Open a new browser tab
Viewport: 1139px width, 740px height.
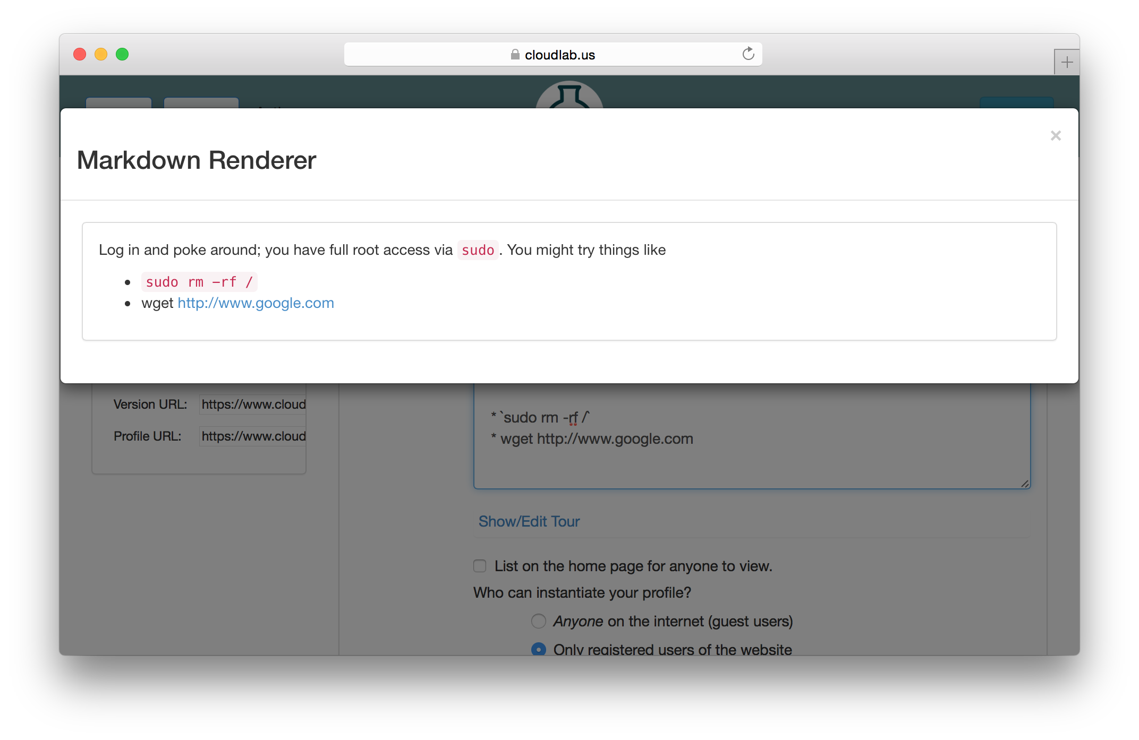tap(1067, 63)
